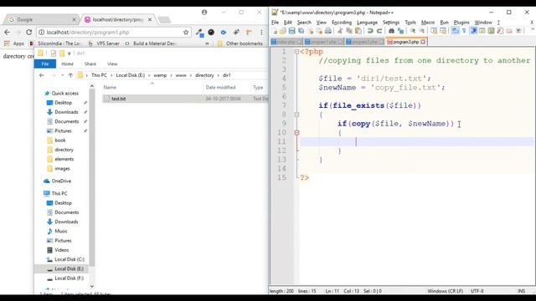This screenshot has height=301, width=536.
Task: Undo with the green Undo arrow
Action: 370,31
